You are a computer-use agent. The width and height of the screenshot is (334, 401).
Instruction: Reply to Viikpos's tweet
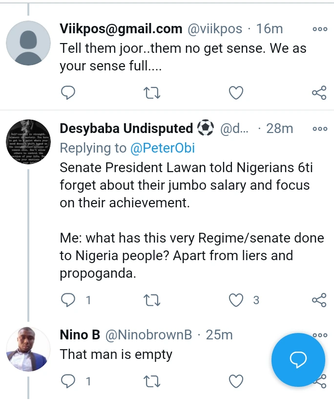[x=68, y=92]
